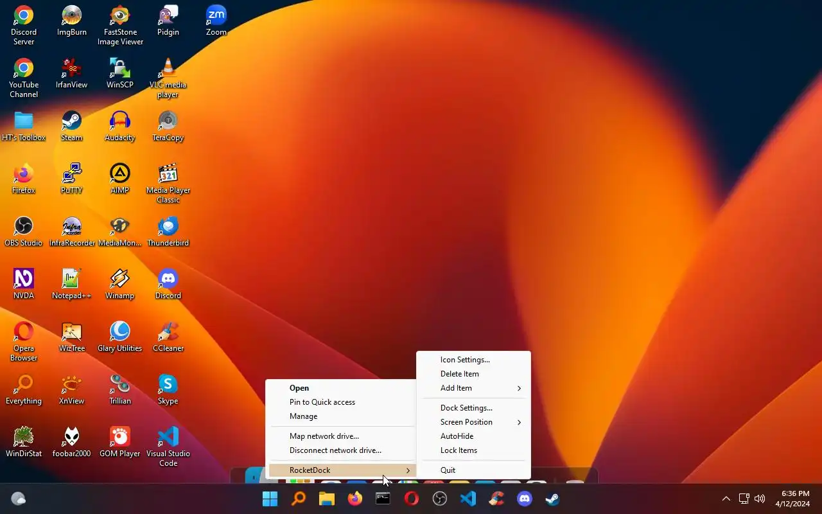
Task: Open the volume speaker tray icon
Action: click(760, 499)
